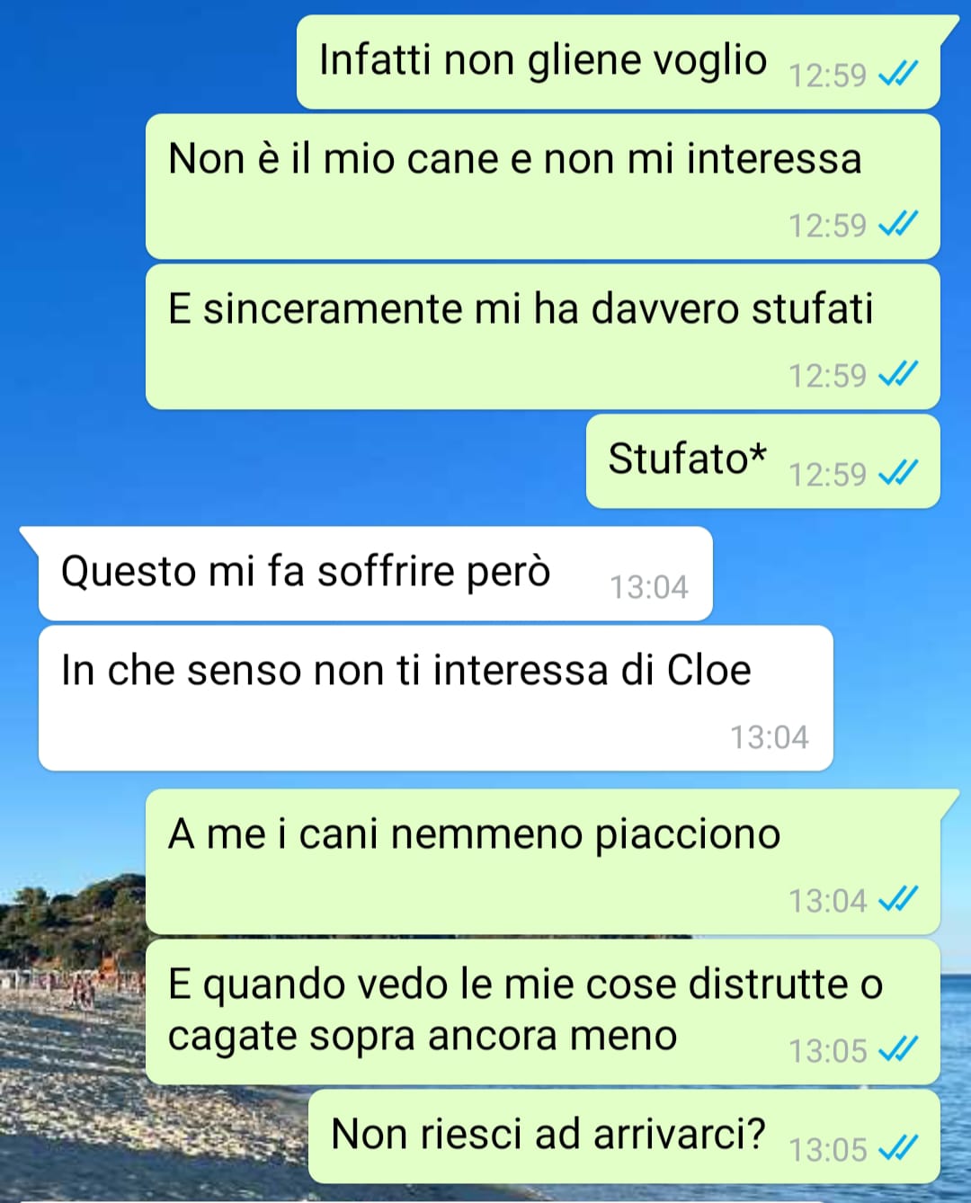971x1203 pixels.
Task: Select the 'E sinceramente mi ha davvero stufati' message
Action: coord(543,337)
